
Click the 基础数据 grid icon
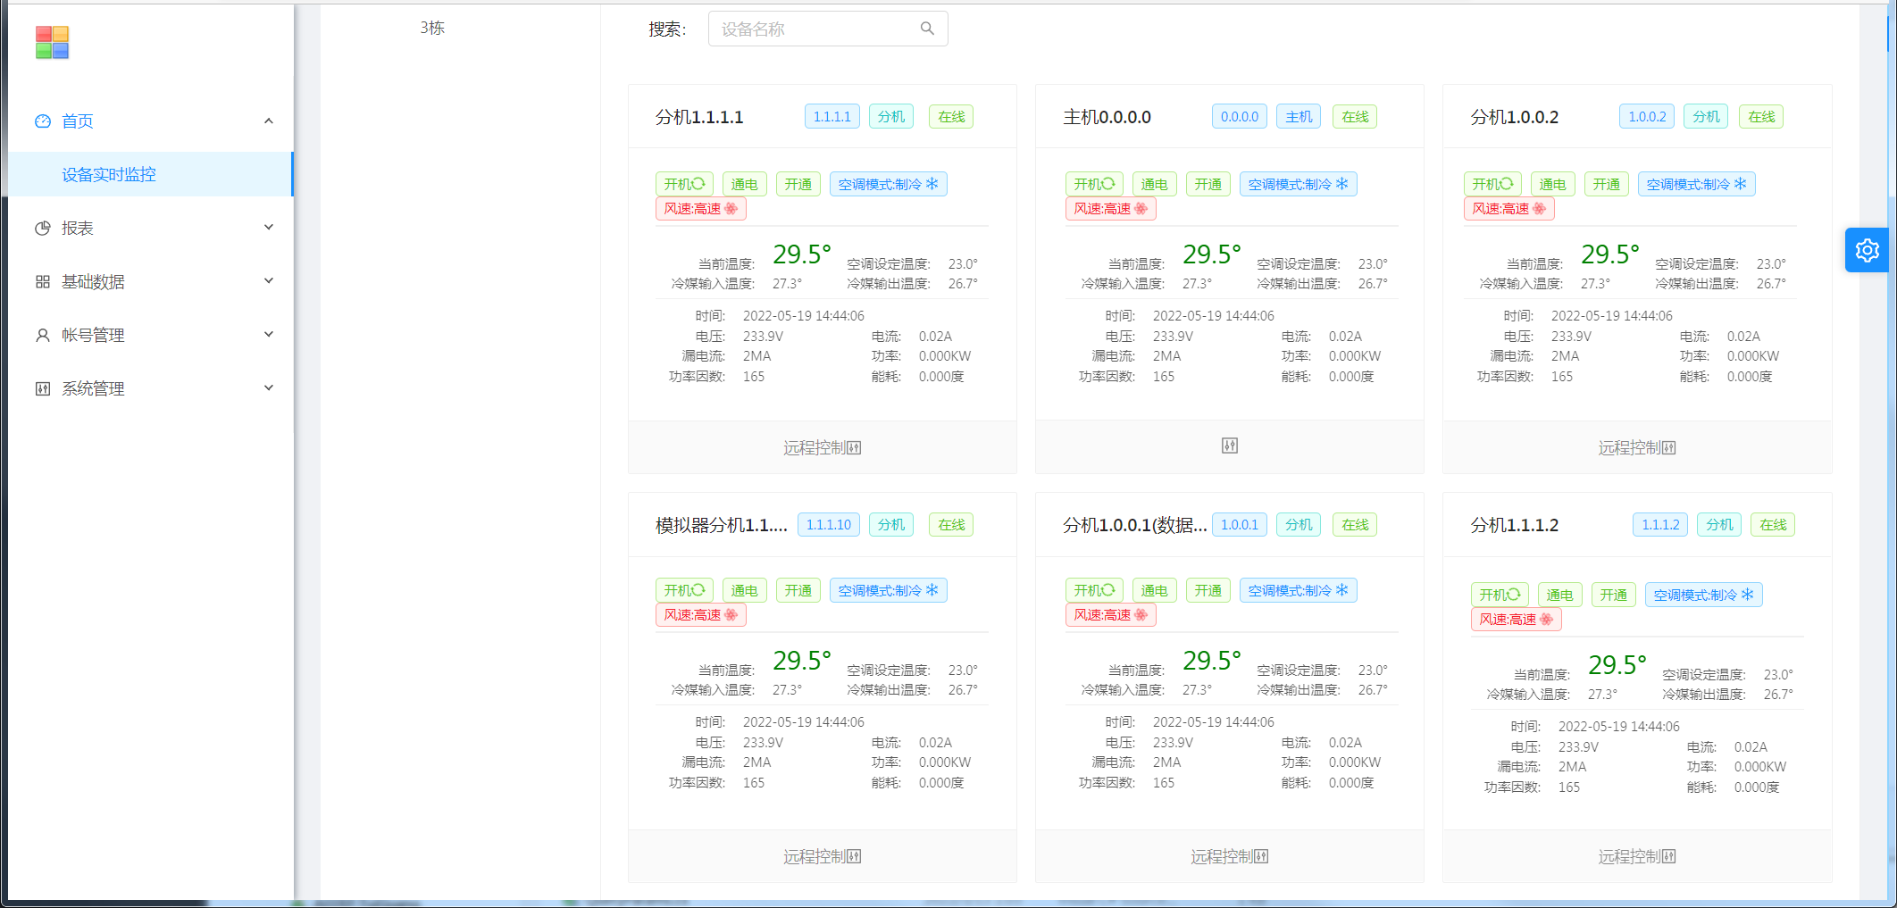[x=42, y=282]
